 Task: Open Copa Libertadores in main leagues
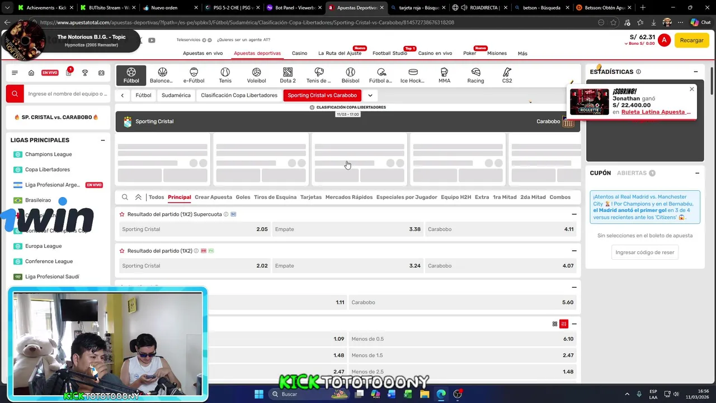(x=48, y=170)
